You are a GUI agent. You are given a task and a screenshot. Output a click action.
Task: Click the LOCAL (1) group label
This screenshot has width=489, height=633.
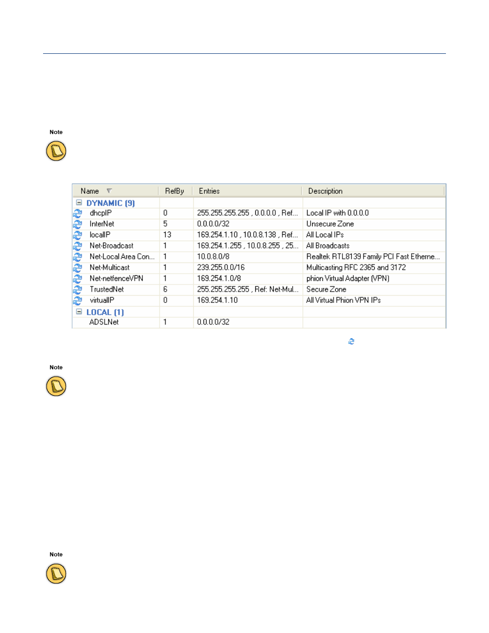click(105, 312)
